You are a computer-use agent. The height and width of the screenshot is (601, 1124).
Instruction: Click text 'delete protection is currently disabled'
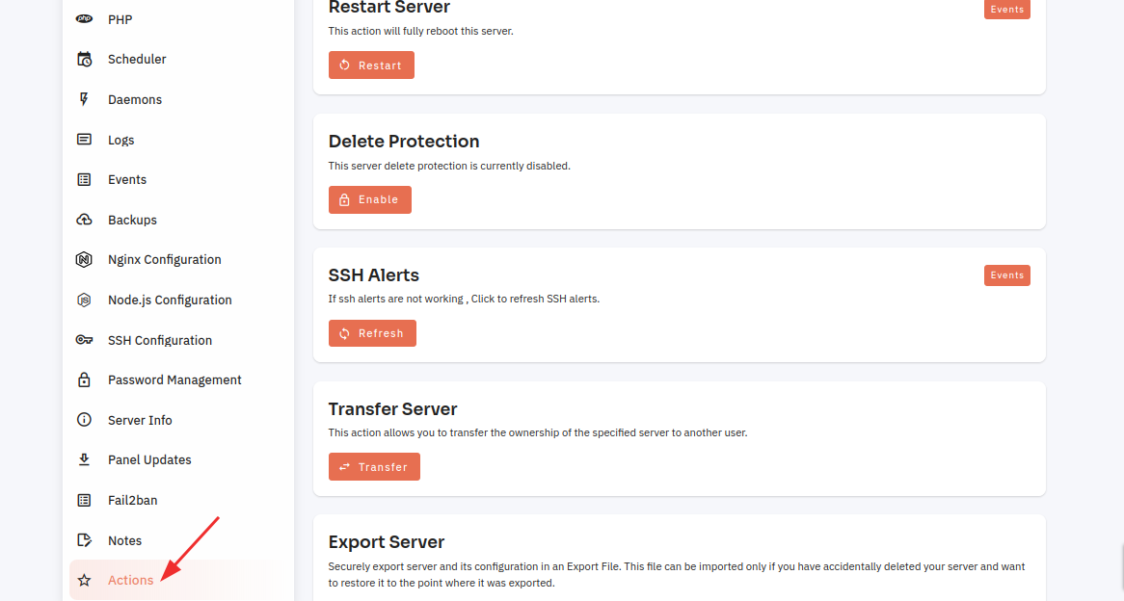click(477, 167)
